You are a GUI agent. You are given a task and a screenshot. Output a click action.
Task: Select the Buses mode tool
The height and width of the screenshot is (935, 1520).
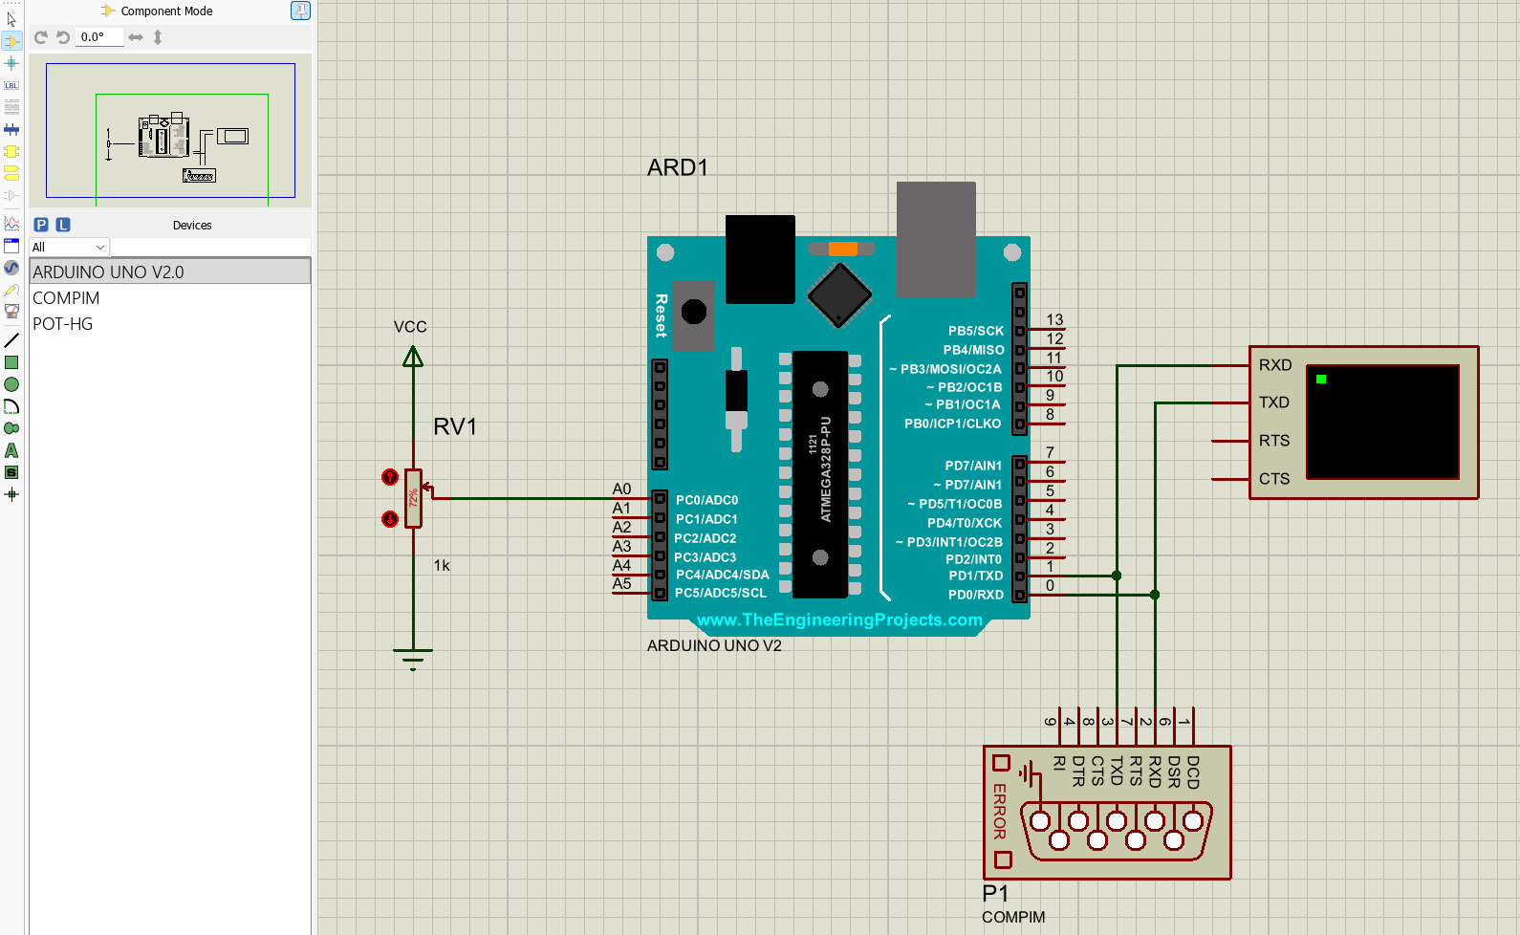click(x=11, y=129)
